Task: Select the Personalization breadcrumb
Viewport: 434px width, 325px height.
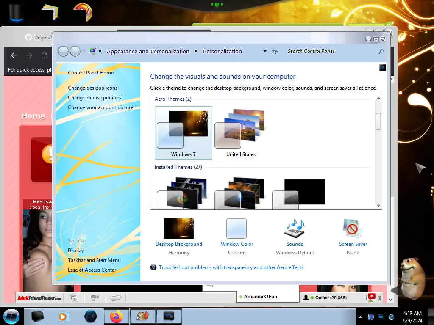Action: tap(222, 51)
